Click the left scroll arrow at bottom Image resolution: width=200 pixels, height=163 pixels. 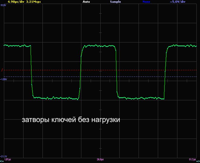click(2, 161)
